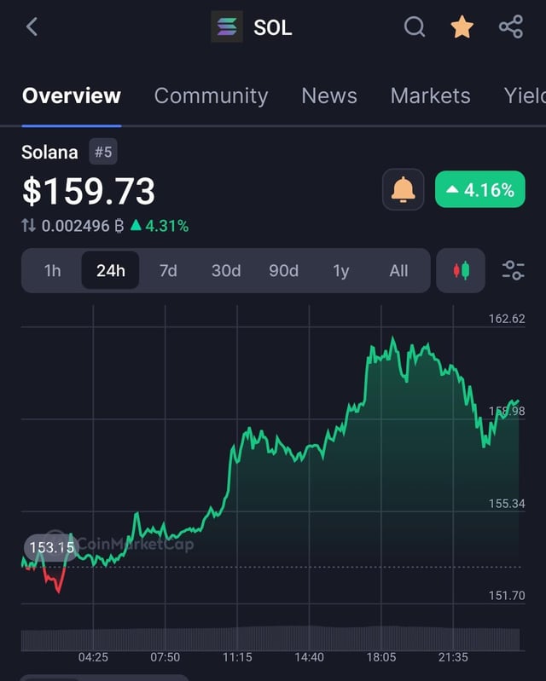
Task: Select the 1h timeframe
Action: click(53, 271)
